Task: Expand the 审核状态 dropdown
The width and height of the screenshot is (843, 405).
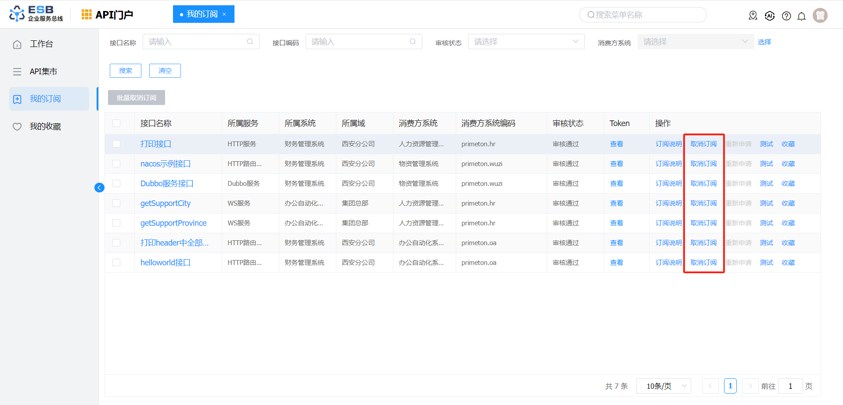Action: [526, 42]
